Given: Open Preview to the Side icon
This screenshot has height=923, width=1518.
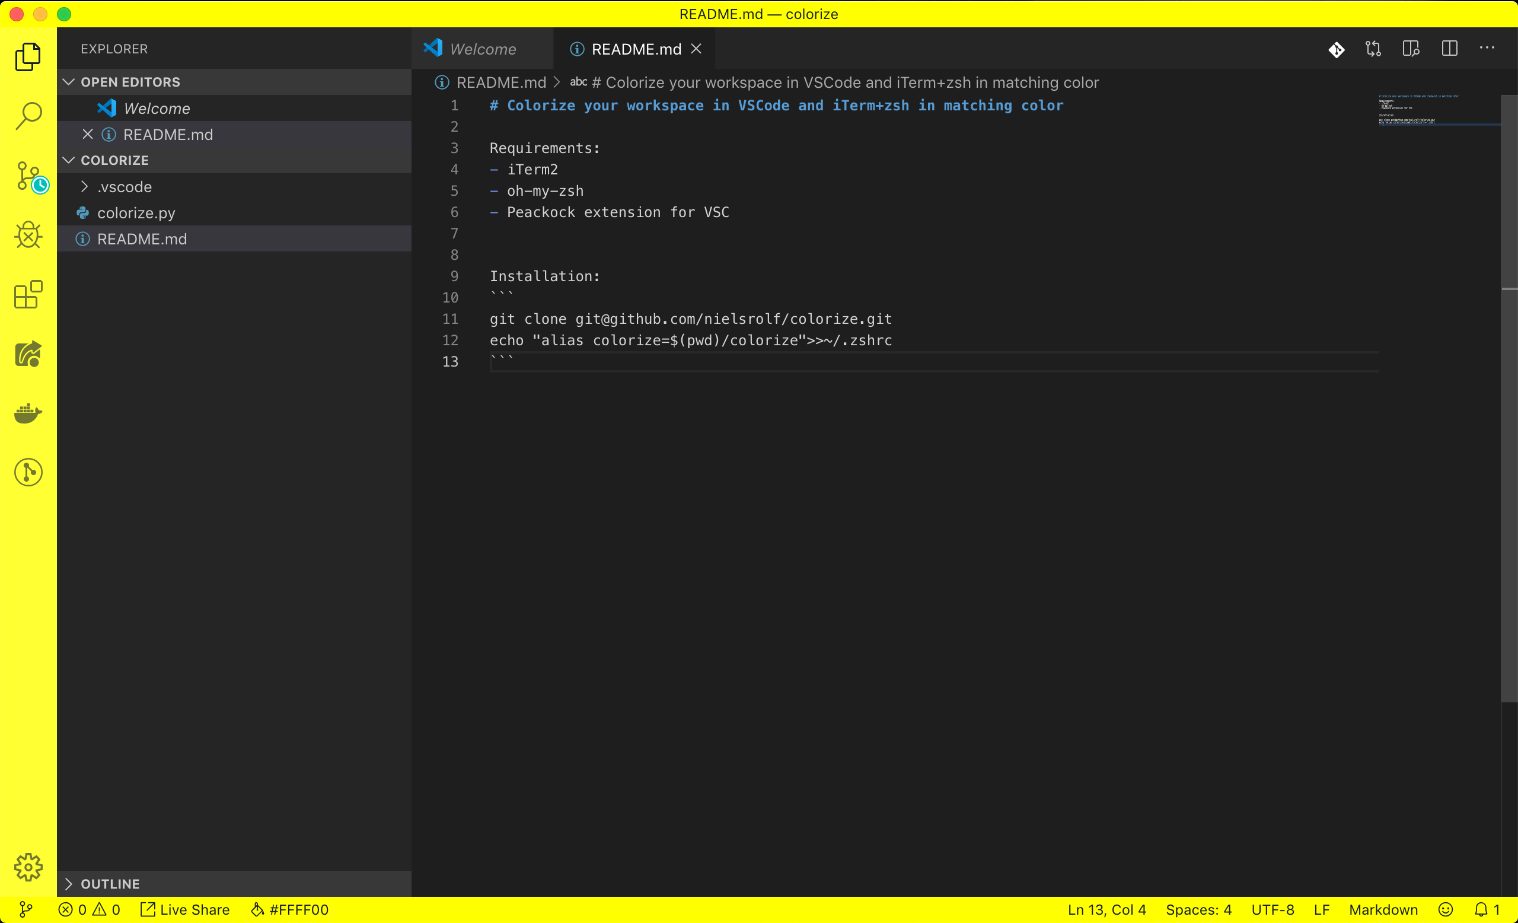Looking at the screenshot, I should tap(1411, 49).
